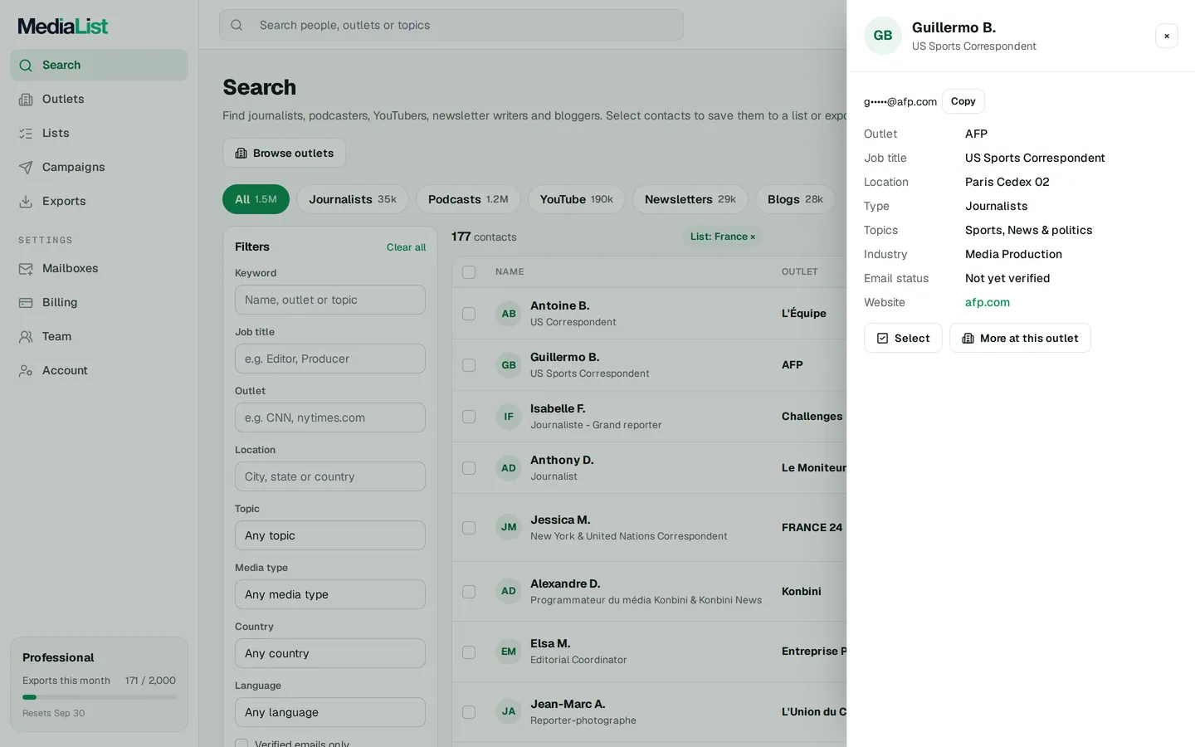Click the JM avatar for Jessica M.
The height and width of the screenshot is (747, 1195).
(509, 527)
